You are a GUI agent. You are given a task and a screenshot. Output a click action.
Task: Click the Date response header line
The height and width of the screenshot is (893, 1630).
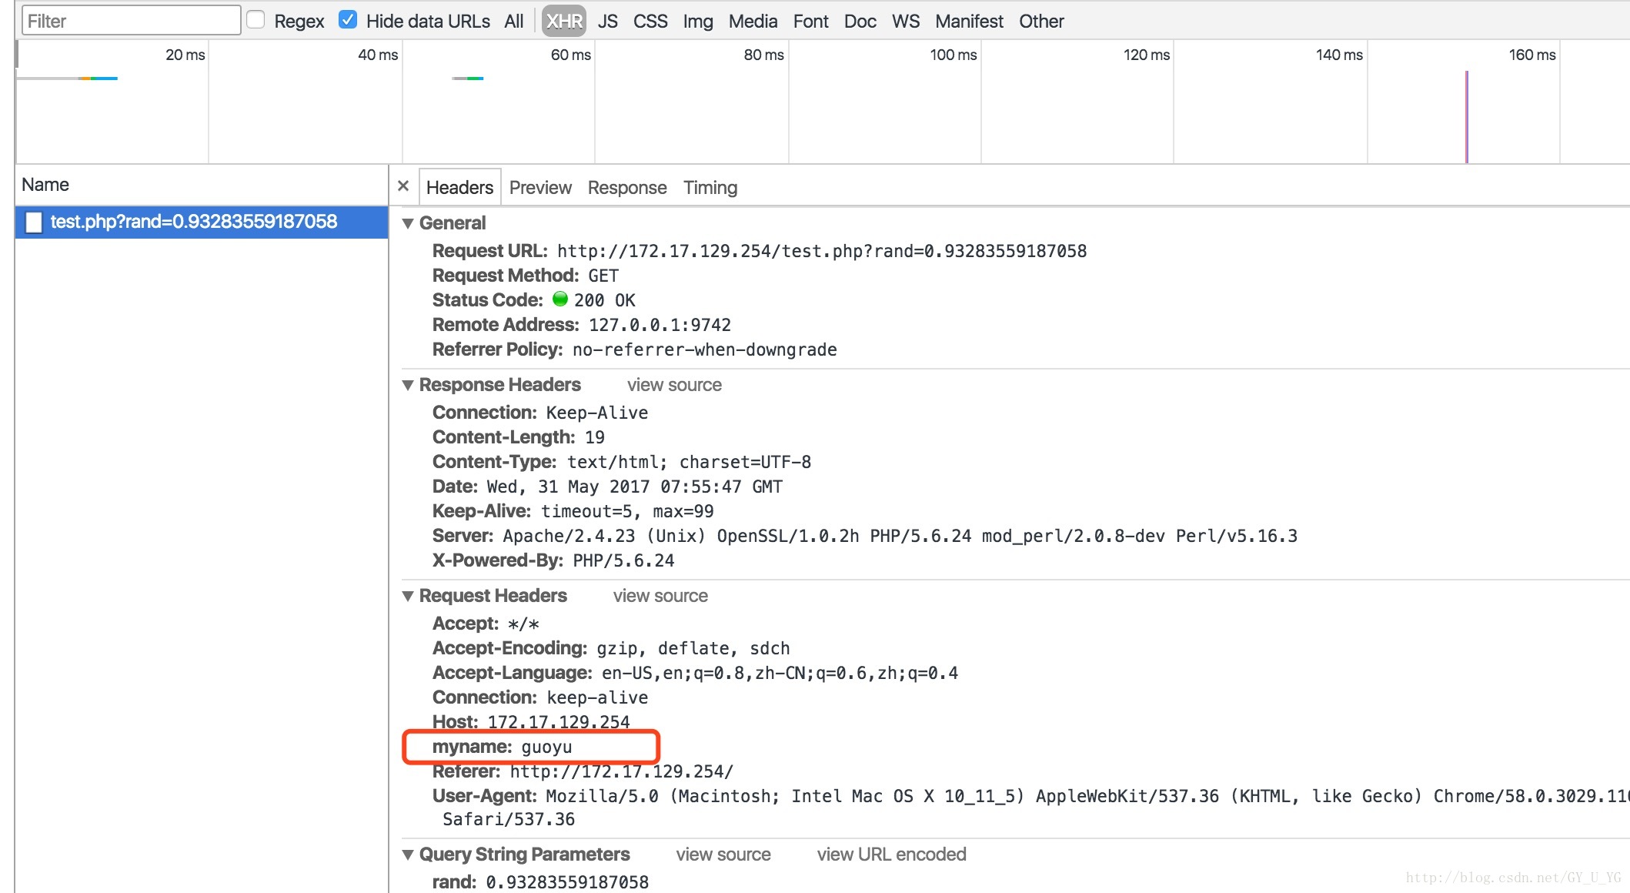pyautogui.click(x=607, y=487)
